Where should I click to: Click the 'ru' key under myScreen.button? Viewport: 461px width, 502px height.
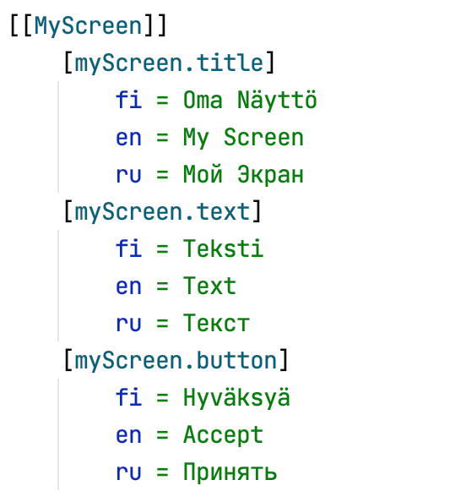[128, 473]
